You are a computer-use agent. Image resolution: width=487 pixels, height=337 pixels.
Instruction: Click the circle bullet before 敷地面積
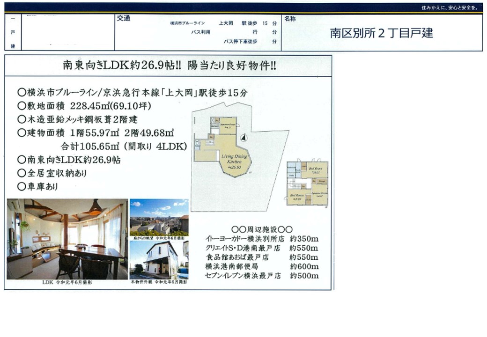click(x=21, y=106)
